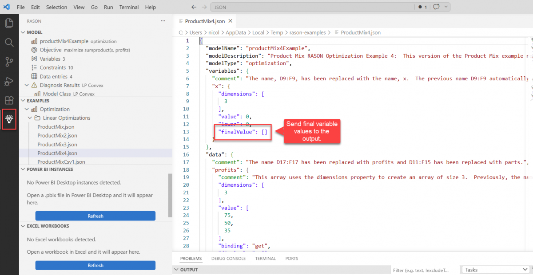Switch to the PORTS panel tab
533x275 pixels.
(292, 259)
